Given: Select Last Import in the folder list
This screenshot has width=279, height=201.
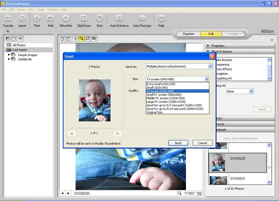Looking at the screenshot, I should click(x=29, y=50).
